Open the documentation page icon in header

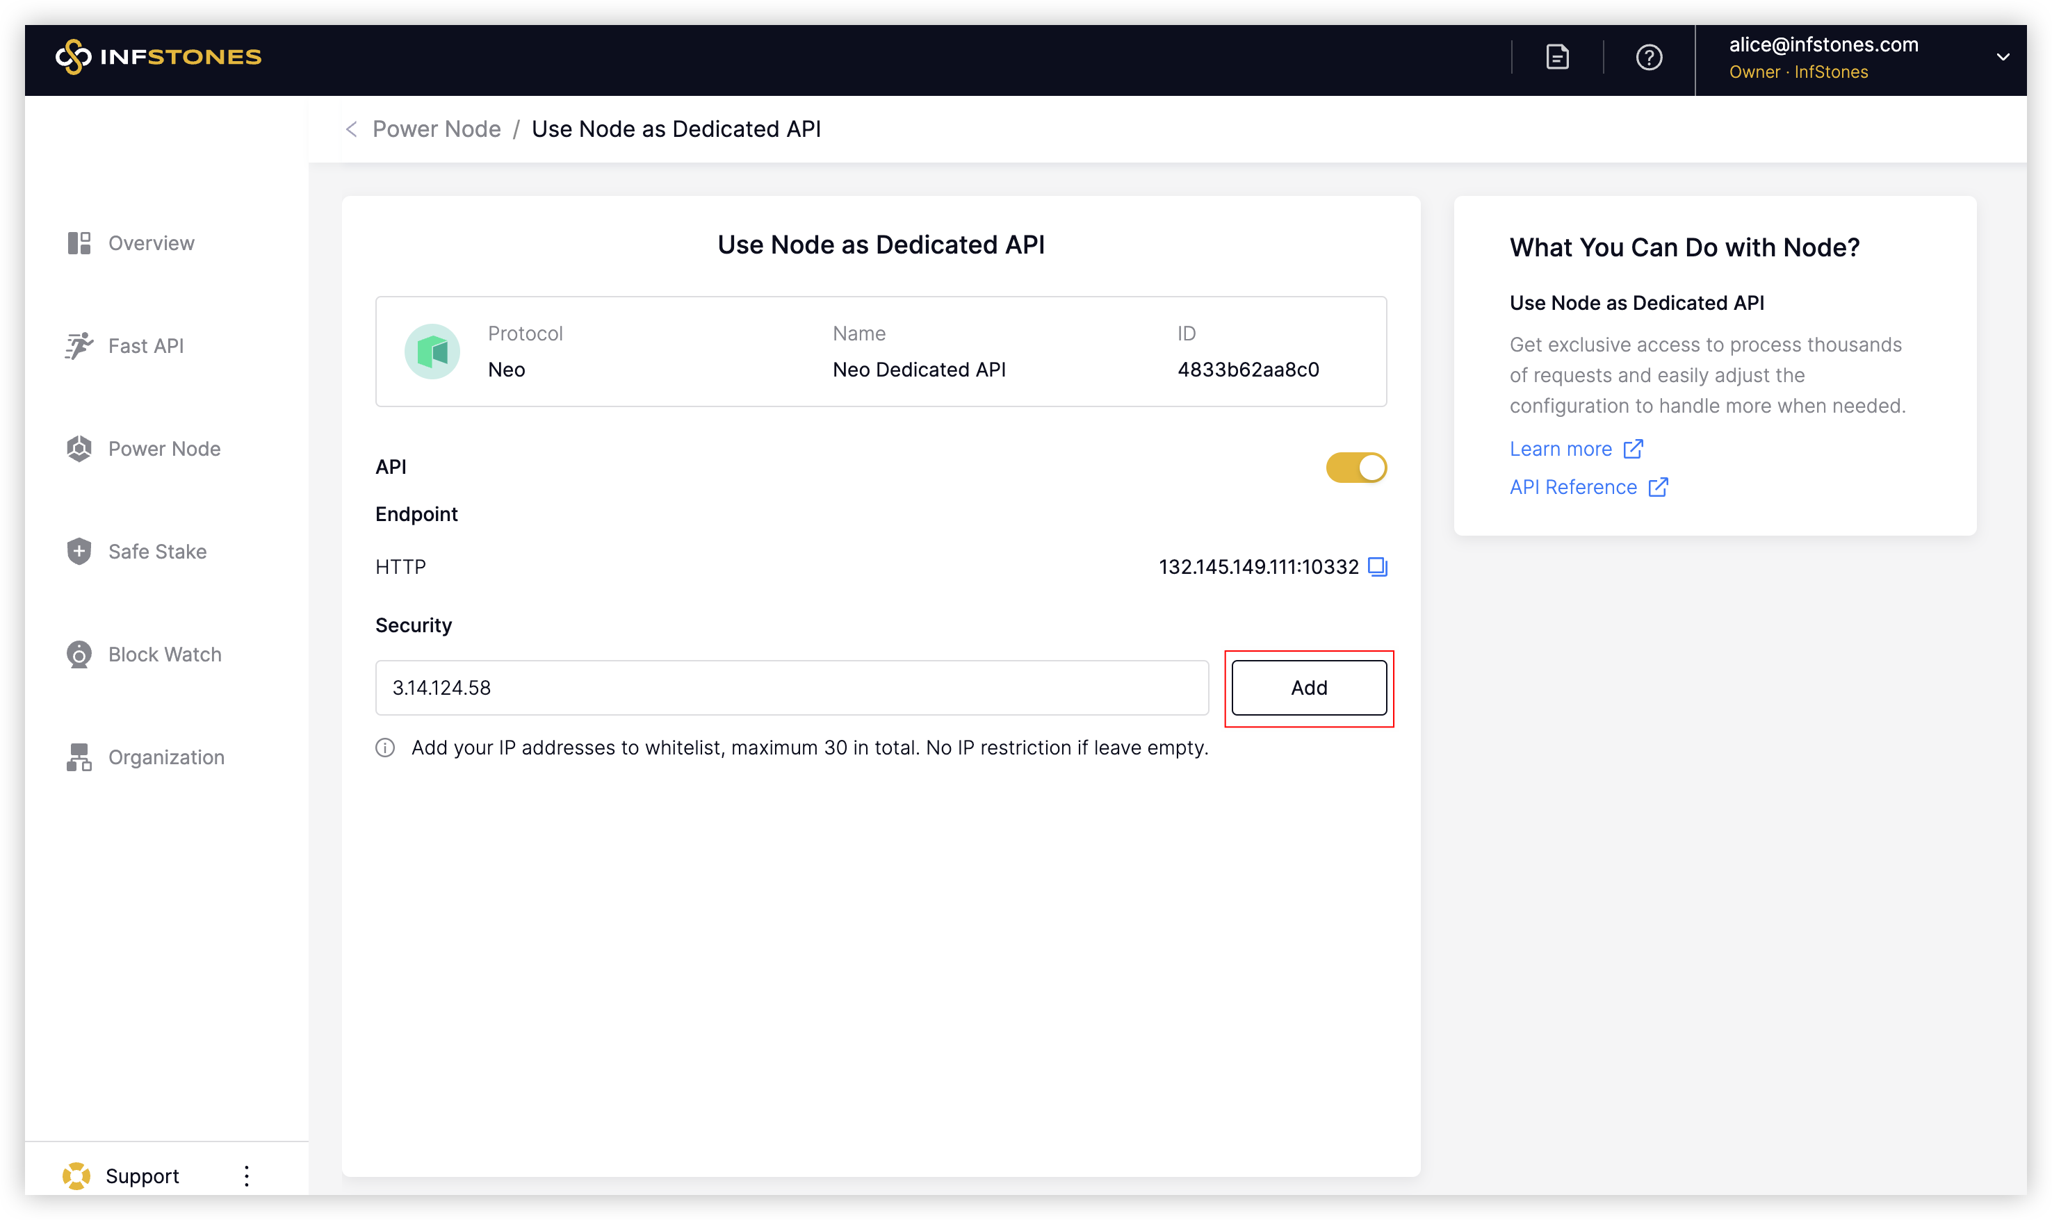tap(1557, 58)
